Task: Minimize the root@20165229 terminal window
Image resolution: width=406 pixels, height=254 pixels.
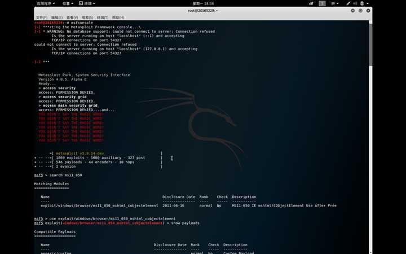Action: point(352,11)
